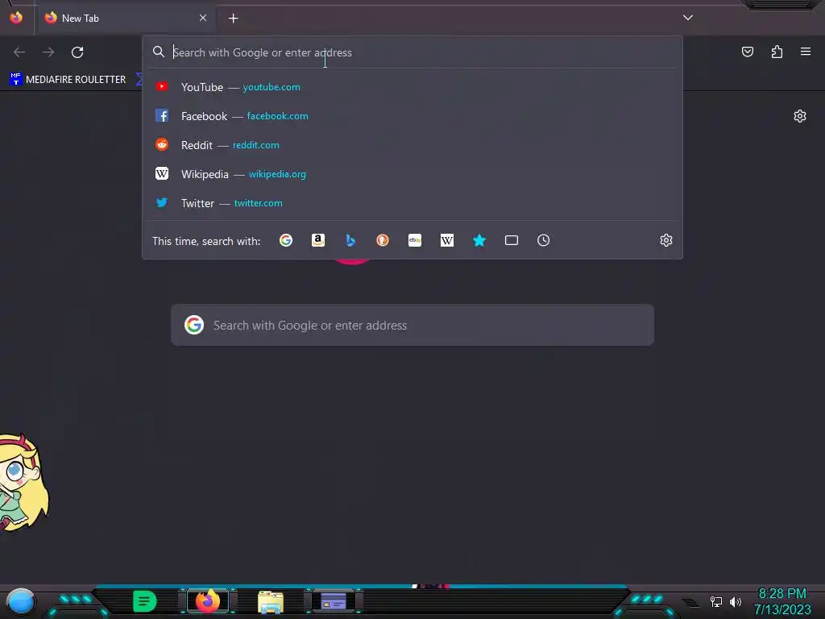This screenshot has width=825, height=619.
Task: Click the magnifier icon in address bar
Action: pos(159,52)
